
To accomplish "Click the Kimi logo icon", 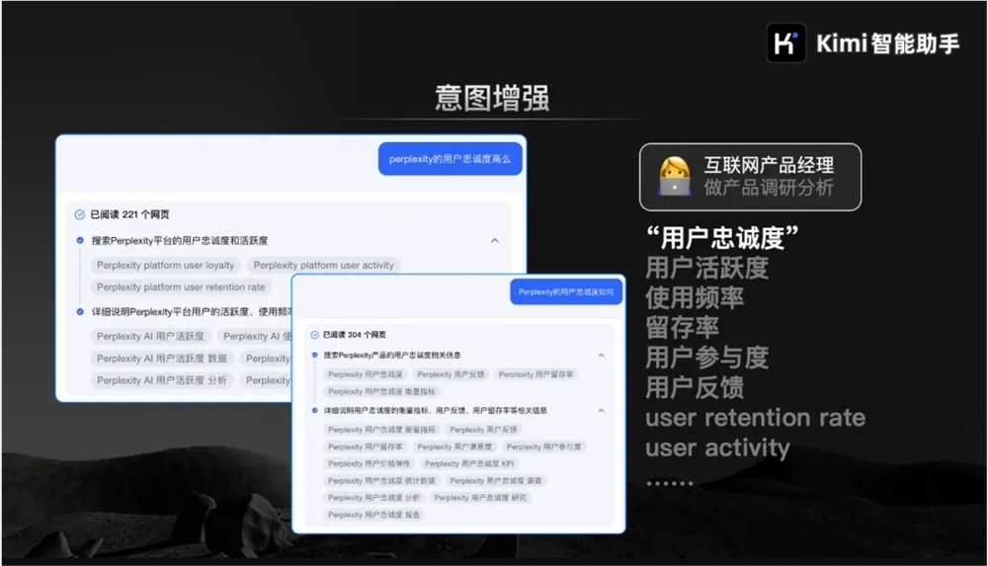I will (786, 42).
